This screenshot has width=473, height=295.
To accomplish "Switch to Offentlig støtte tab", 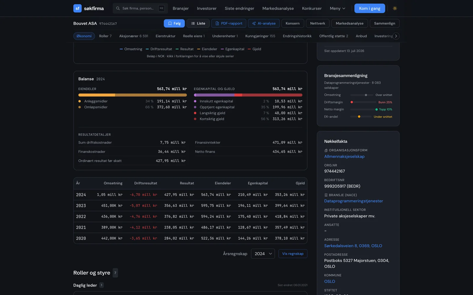I will pos(334,36).
